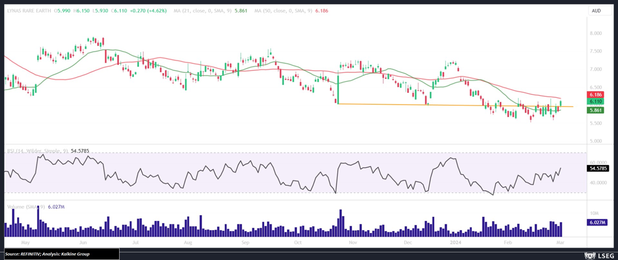Click the 7.000 price axis label
The width and height of the screenshot is (618, 260).
(x=595, y=69)
